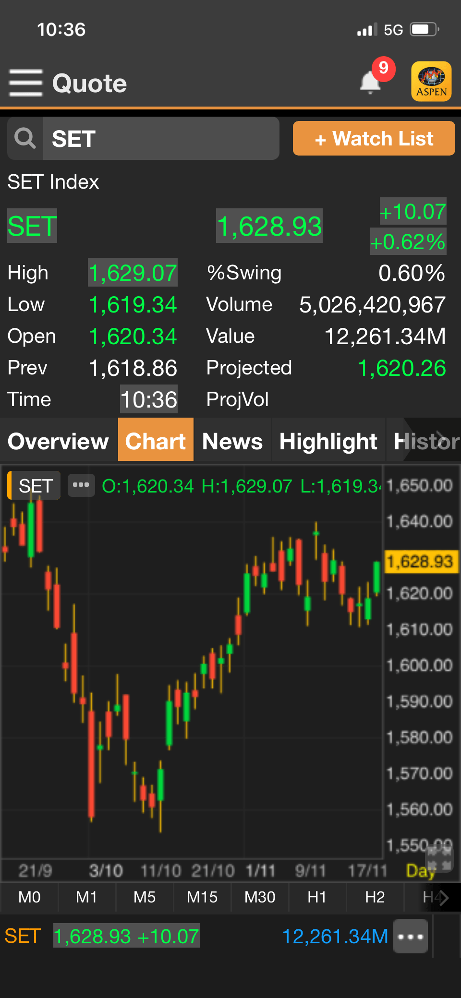
Task: Tap the 3/10 date label on chart axis
Action: tap(106, 870)
